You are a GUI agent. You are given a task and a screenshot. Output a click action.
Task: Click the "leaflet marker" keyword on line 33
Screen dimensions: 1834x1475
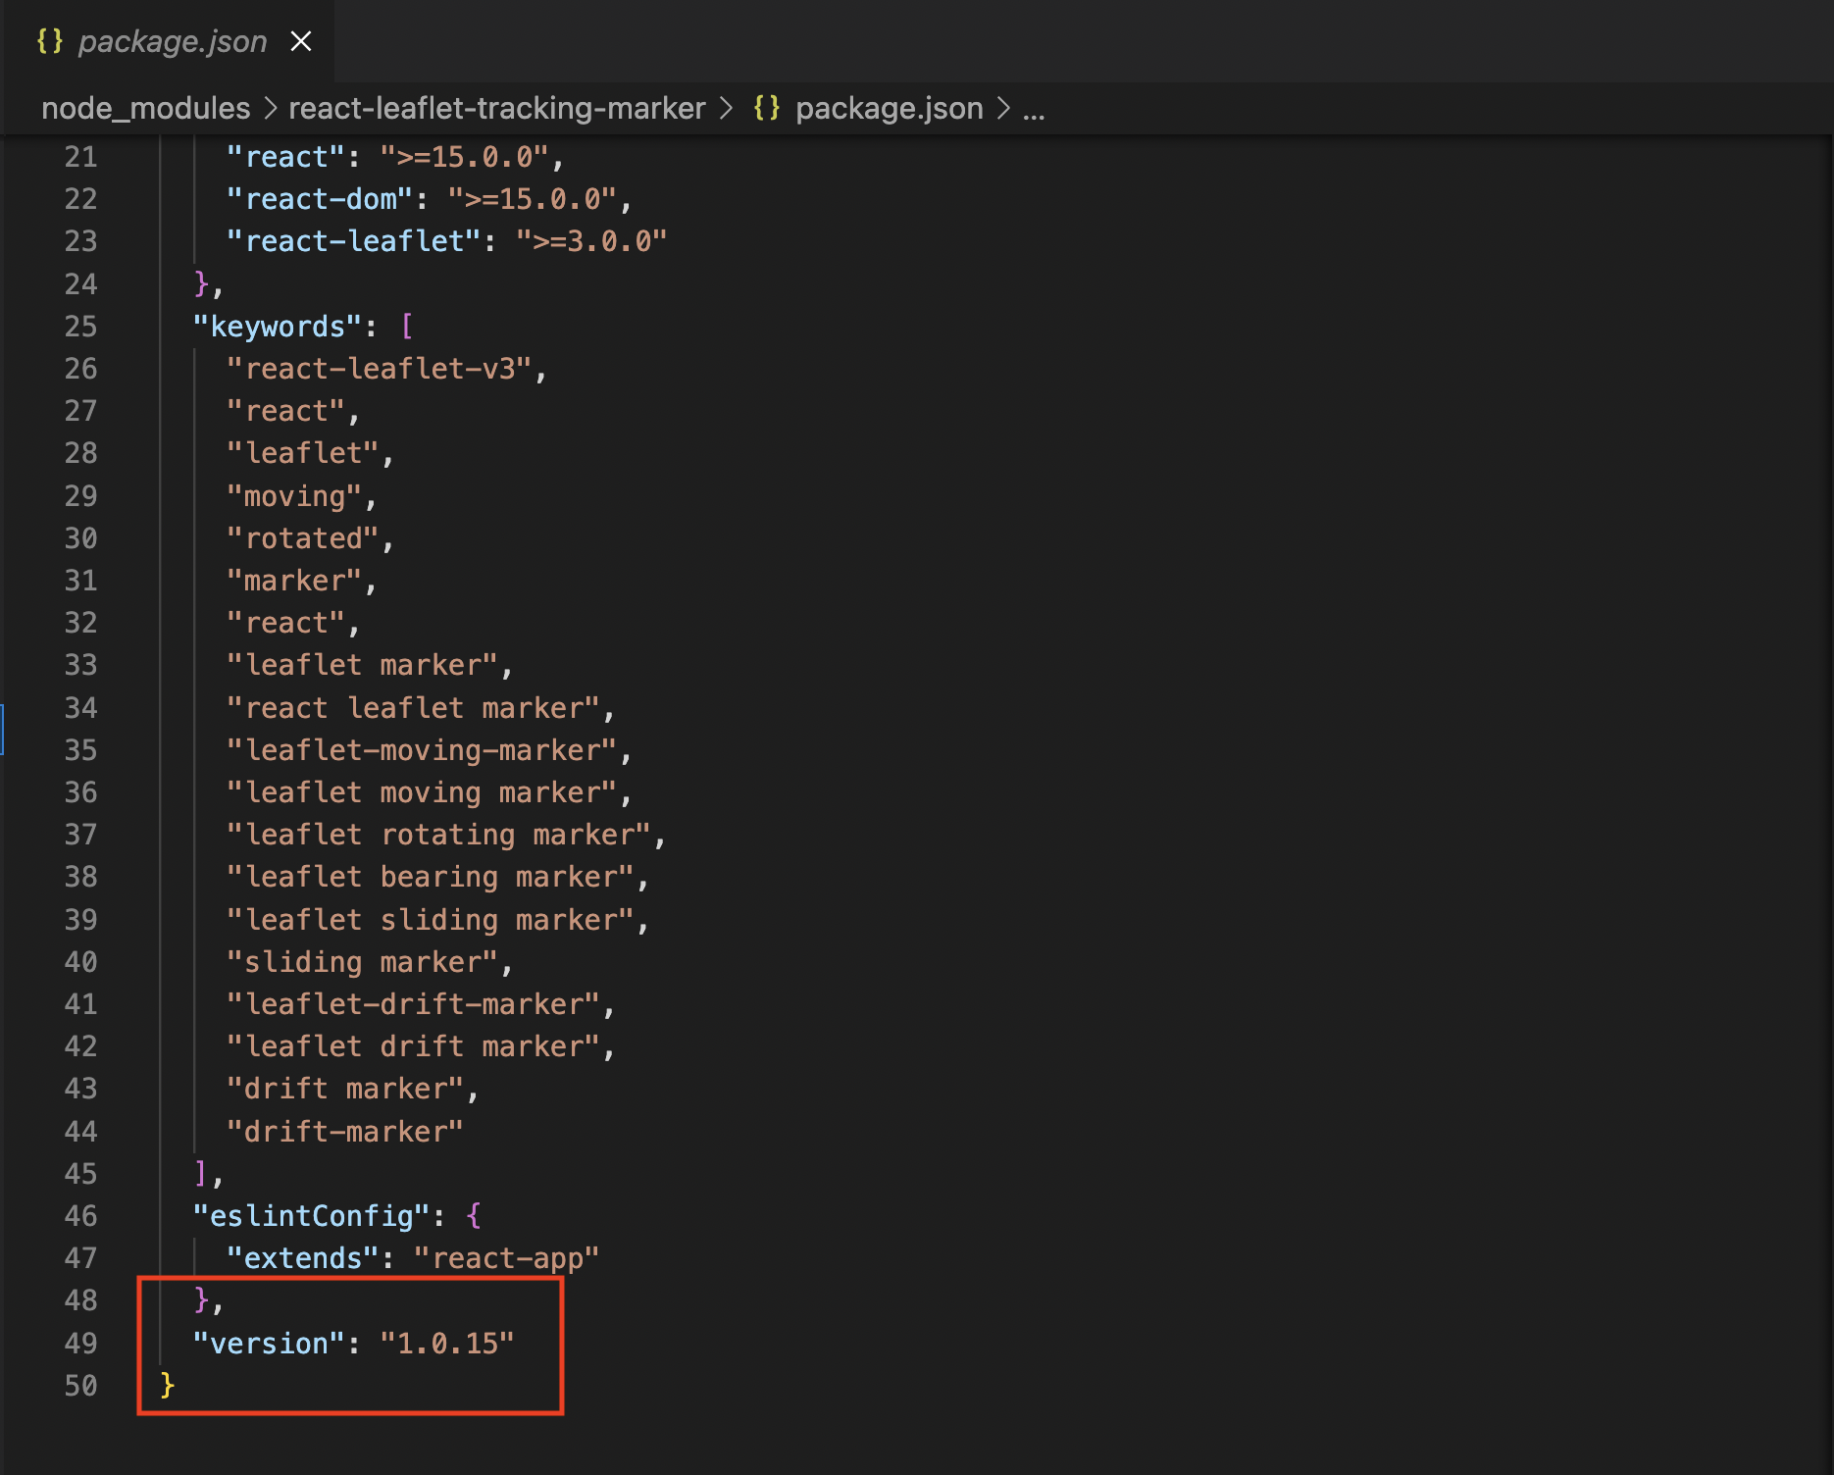(x=362, y=665)
